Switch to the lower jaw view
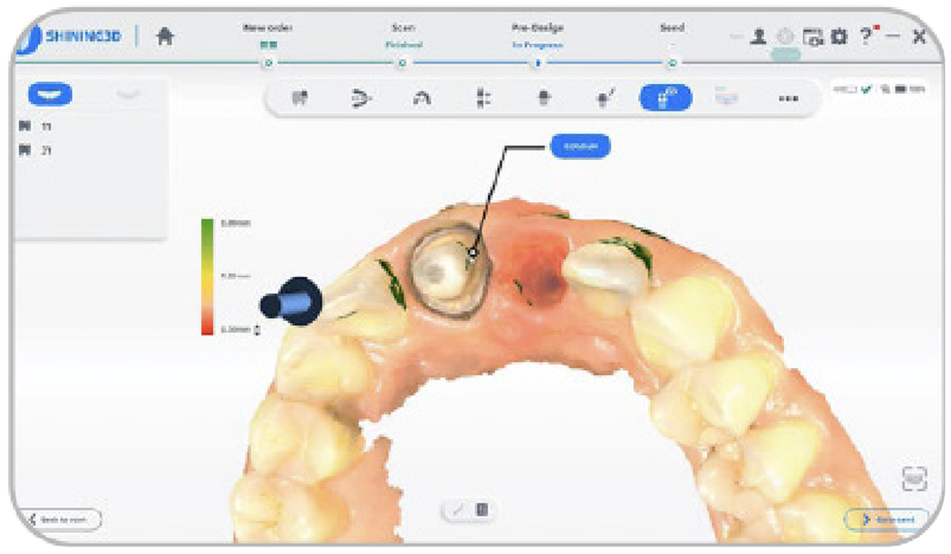 click(x=129, y=94)
